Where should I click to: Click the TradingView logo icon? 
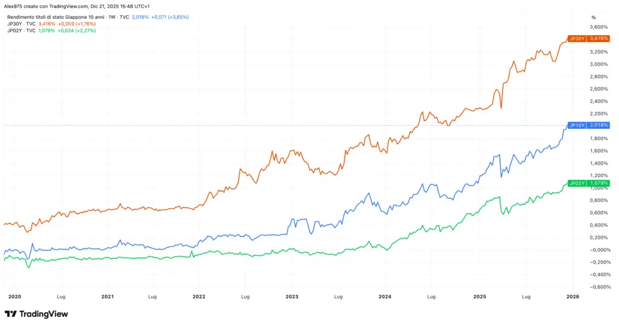pos(11,314)
